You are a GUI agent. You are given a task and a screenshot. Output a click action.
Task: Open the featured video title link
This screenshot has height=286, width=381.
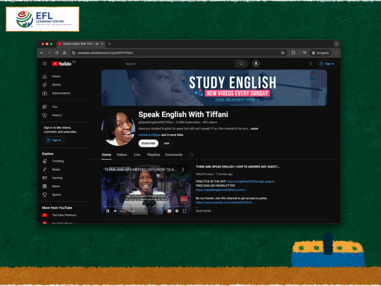(x=238, y=167)
